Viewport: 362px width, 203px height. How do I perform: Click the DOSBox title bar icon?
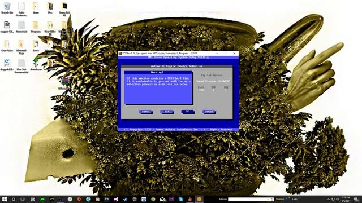pyautogui.click(x=120, y=53)
